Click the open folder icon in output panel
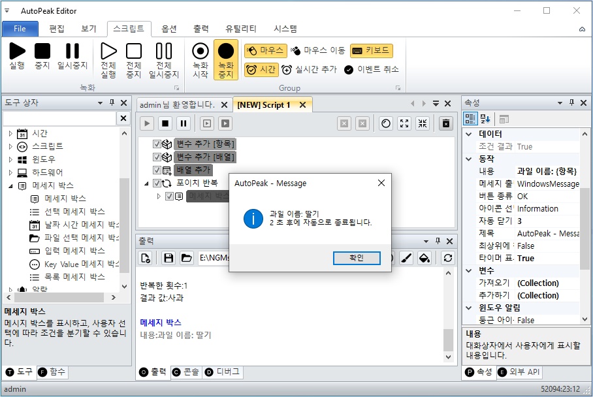The height and width of the screenshot is (397, 593). tap(186, 258)
